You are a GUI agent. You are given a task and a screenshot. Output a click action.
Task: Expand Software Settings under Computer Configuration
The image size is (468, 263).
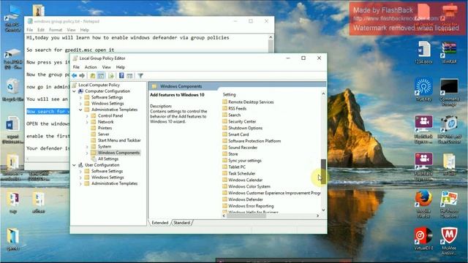pyautogui.click(x=80, y=97)
